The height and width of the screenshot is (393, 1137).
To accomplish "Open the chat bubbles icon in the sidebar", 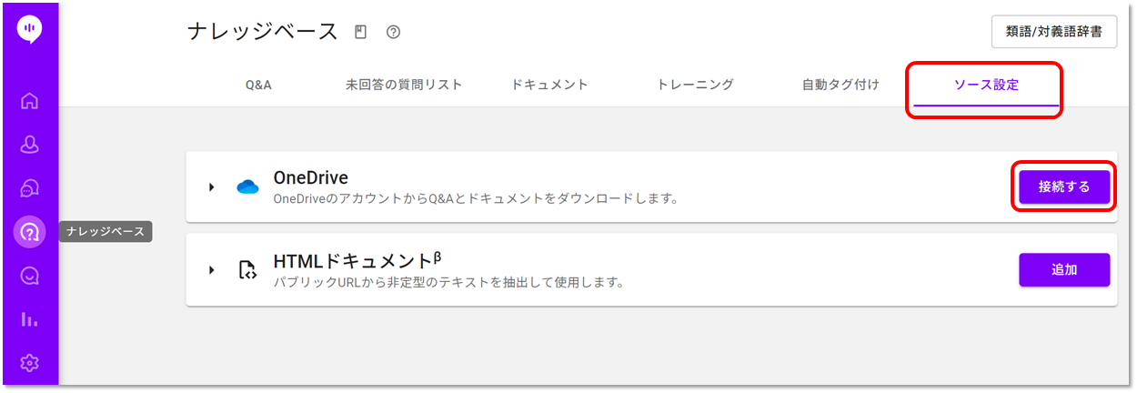I will (30, 187).
